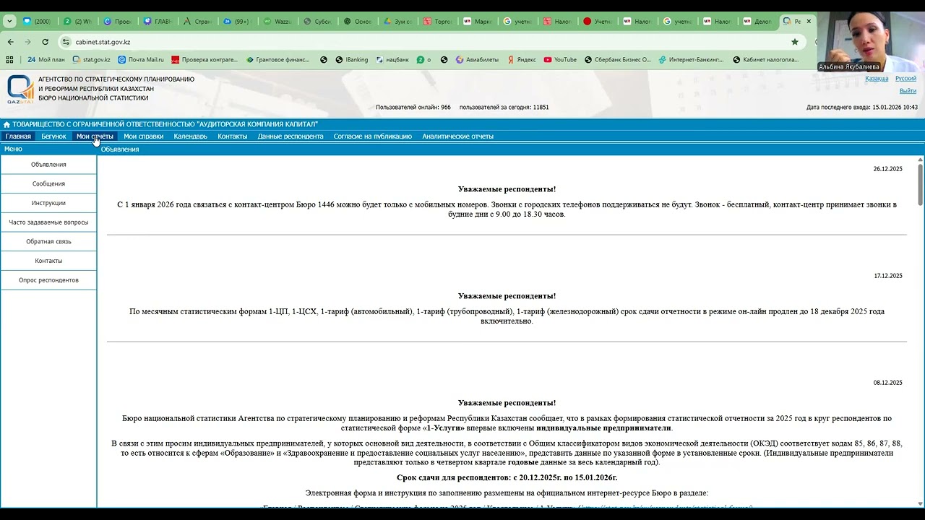
Task: Switch to the Торгов browser tab
Action: click(438, 22)
